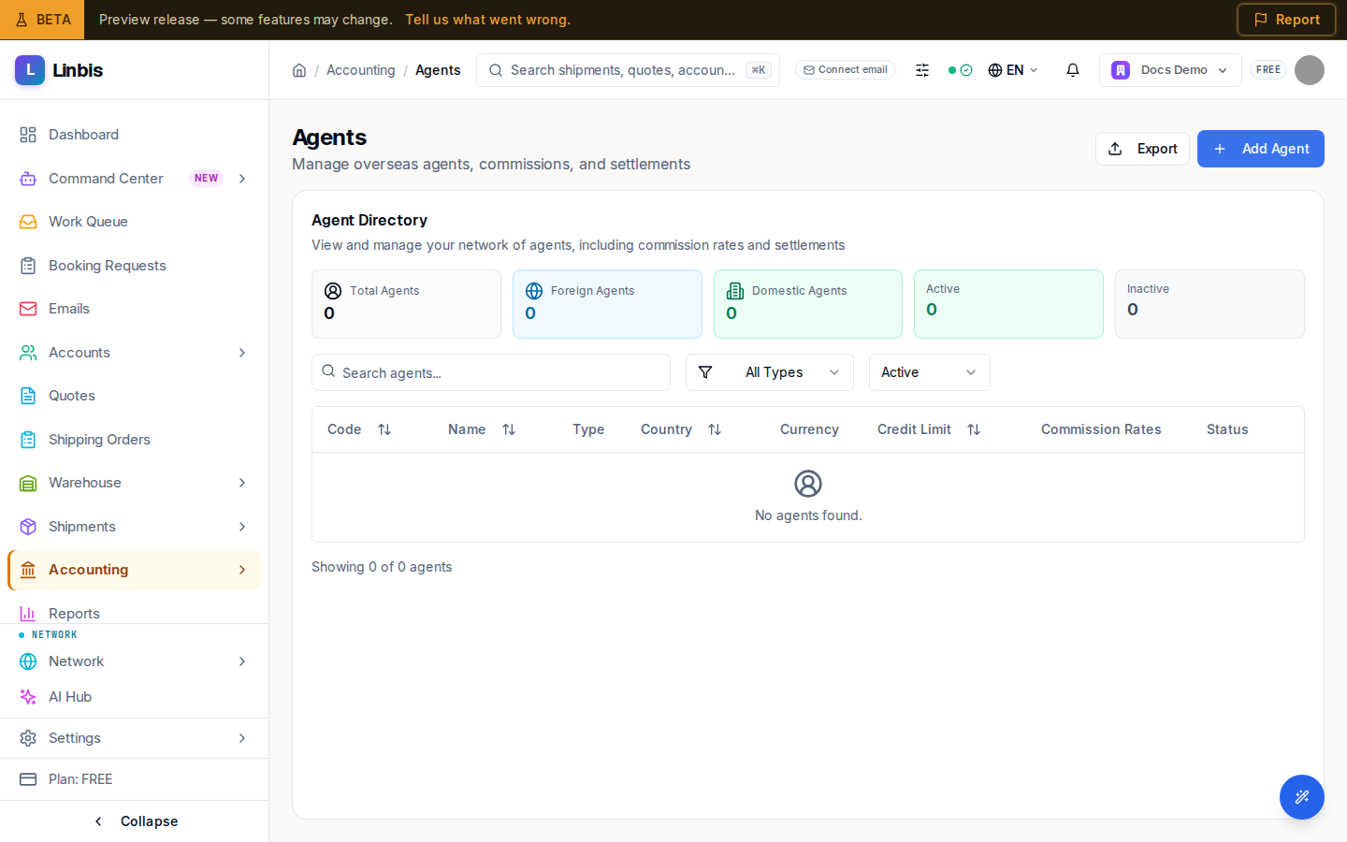Open the Active status dropdown
This screenshot has width=1347, height=842.
tap(930, 372)
